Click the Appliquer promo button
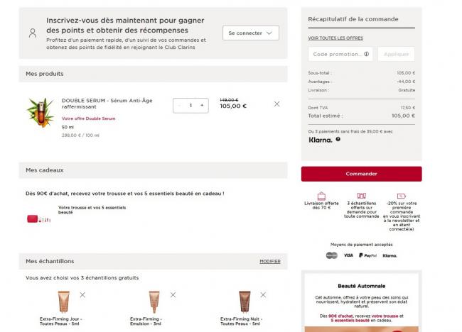The image size is (462, 332). [396, 54]
